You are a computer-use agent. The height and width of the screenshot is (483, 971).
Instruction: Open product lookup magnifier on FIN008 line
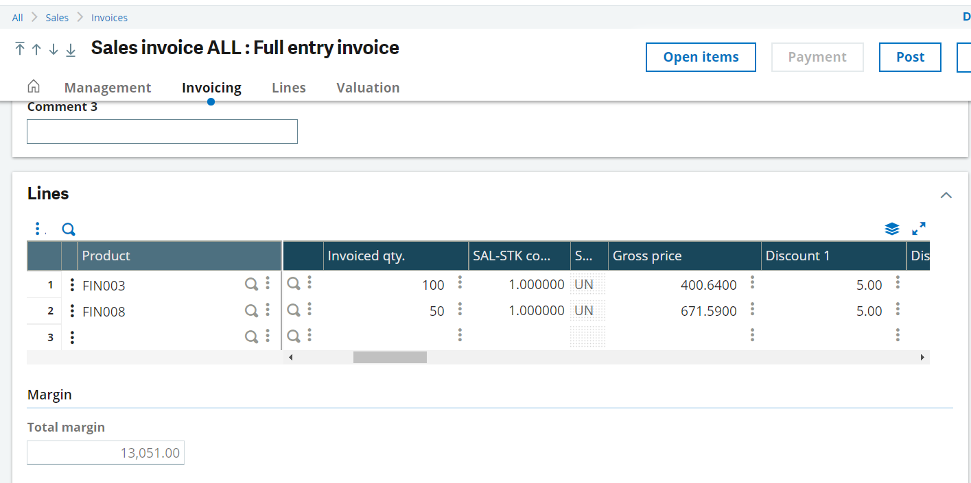pyautogui.click(x=252, y=309)
